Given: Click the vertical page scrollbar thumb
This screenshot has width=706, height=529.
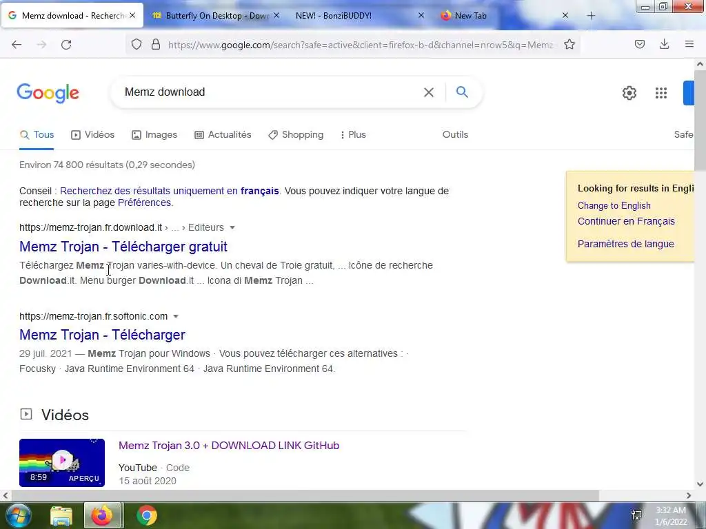Looking at the screenshot, I should [700, 121].
